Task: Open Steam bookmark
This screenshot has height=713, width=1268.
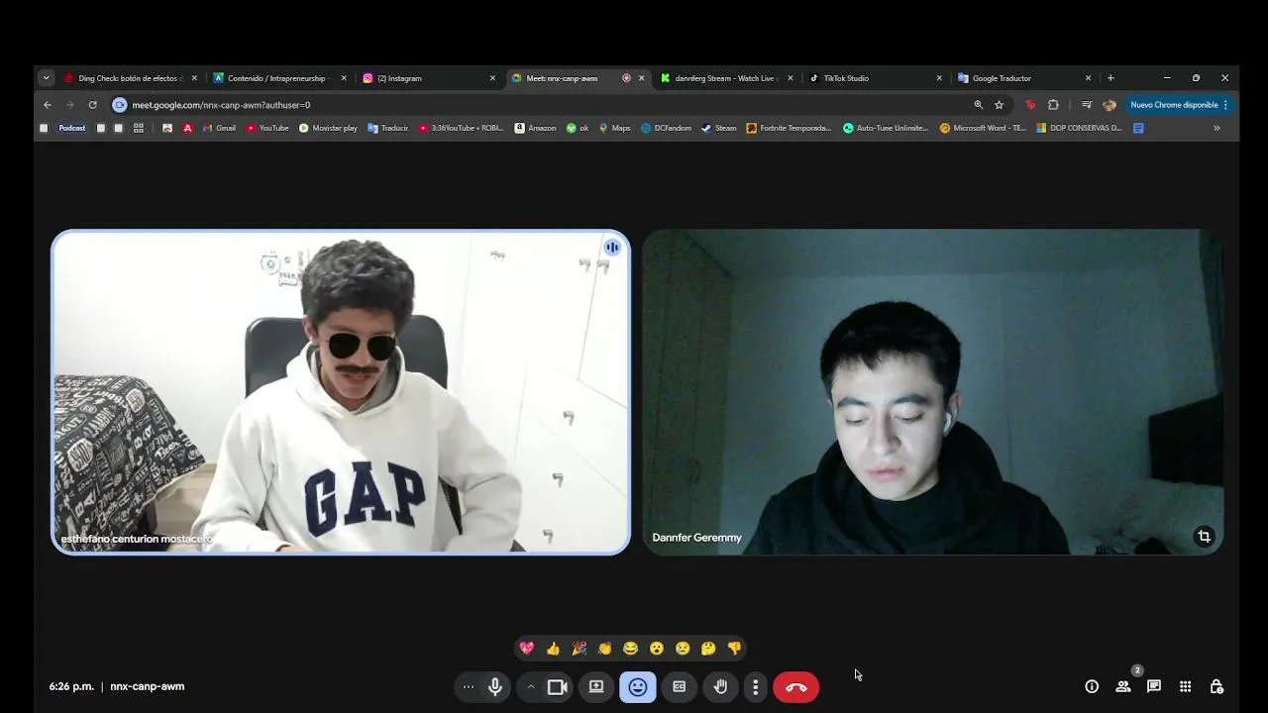Action: tap(719, 128)
